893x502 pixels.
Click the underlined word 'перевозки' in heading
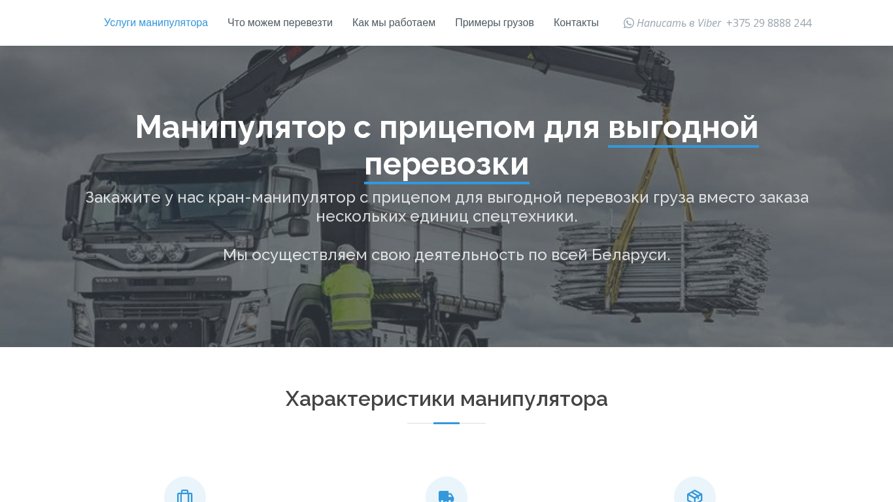[x=446, y=163]
